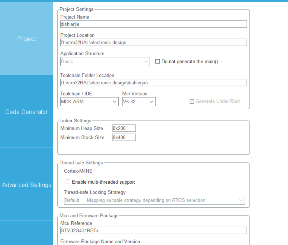Image resolution: width=288 pixels, height=245 pixels.
Task: Click the Cortex-M4NS label
Action: click(78, 171)
